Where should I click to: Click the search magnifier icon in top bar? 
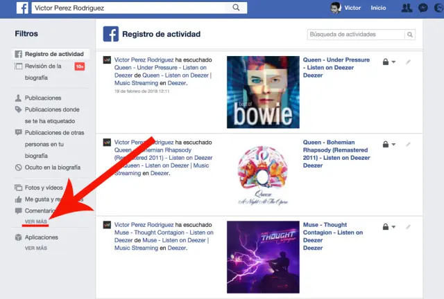coord(237,8)
